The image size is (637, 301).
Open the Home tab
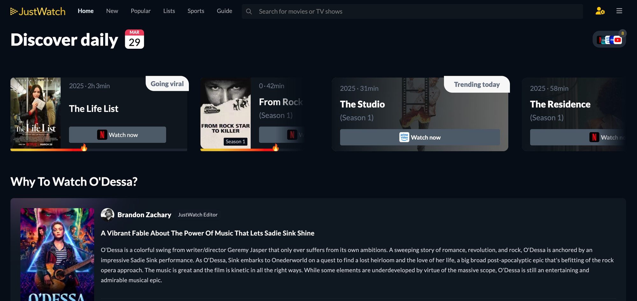click(x=86, y=11)
